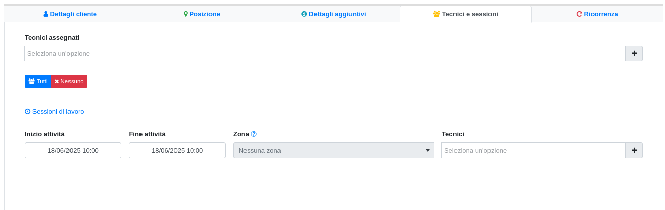Click the refresh icon on Ricorrenza tab

[579, 14]
